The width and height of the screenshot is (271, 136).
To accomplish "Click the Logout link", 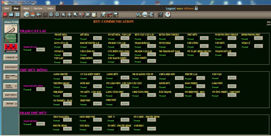I will (170, 8).
